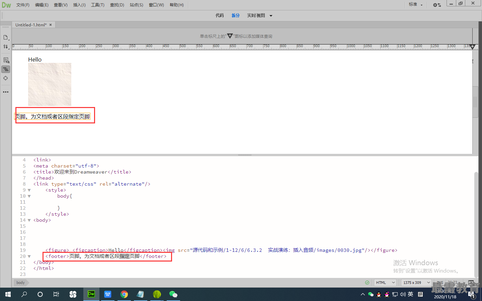Open the 工具(T) menu
The width and height of the screenshot is (482, 301).
(x=98, y=5)
